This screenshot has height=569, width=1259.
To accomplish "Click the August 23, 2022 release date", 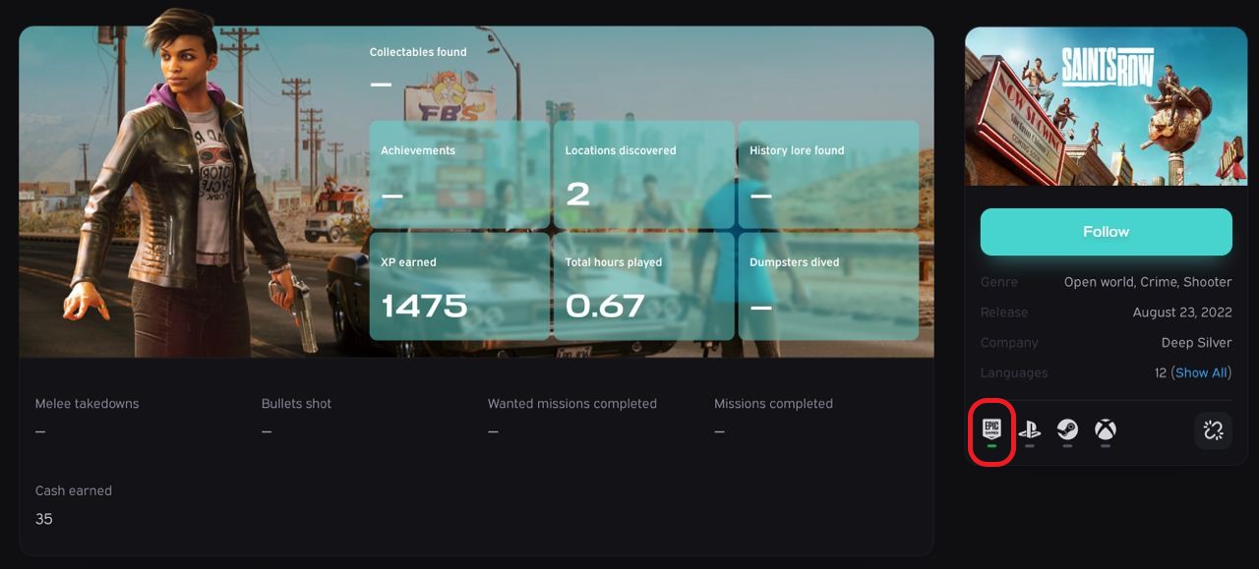I will [1182, 313].
